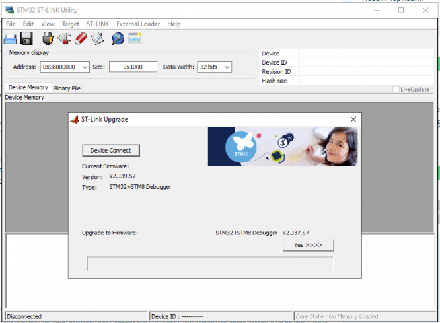Open the firmware update globe icon
This screenshot has width=440, height=323.
[x=118, y=38]
